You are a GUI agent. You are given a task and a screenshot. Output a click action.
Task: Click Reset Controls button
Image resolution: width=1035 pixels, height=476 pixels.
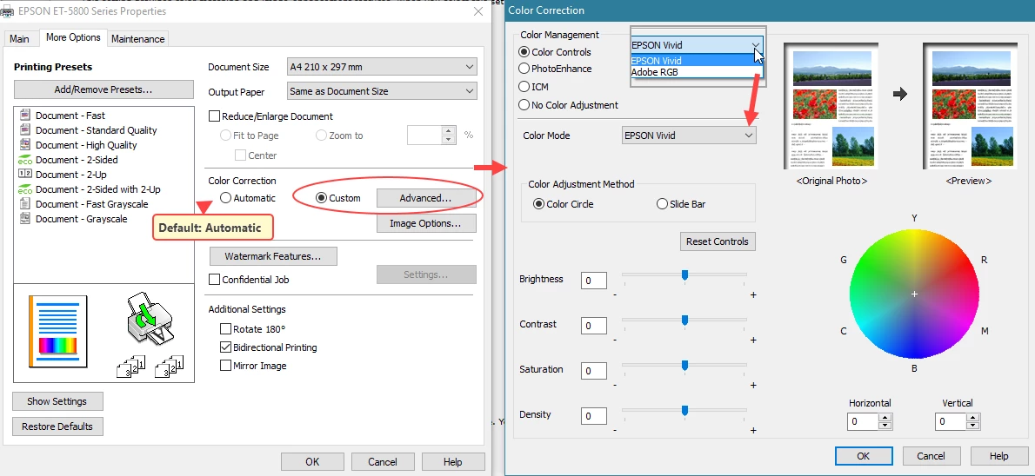(718, 241)
